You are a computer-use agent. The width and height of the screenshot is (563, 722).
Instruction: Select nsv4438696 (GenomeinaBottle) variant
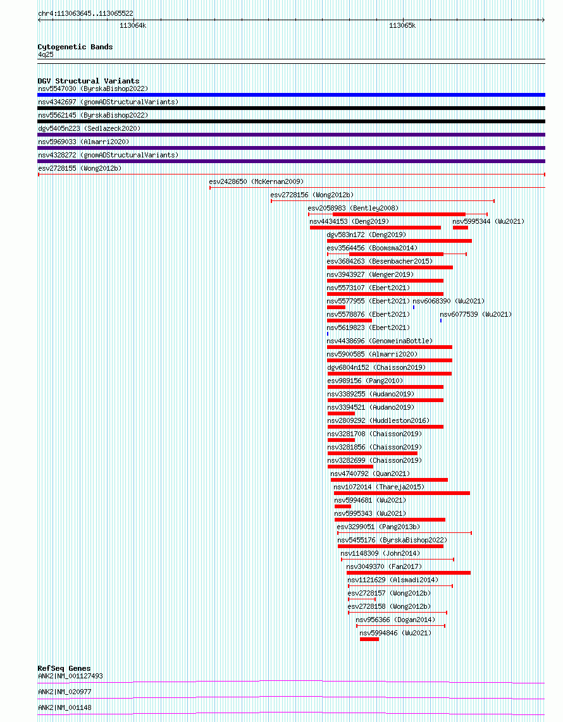tap(380, 341)
